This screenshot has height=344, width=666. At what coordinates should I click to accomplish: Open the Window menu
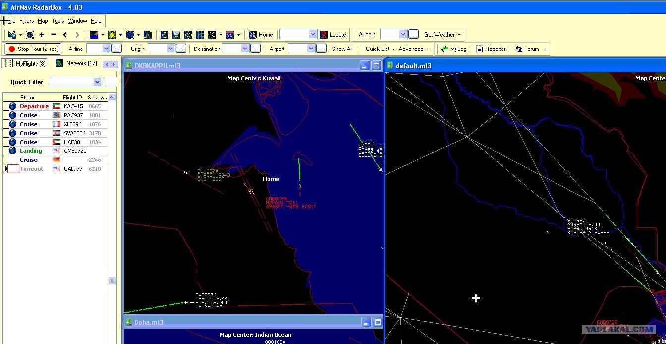click(x=77, y=21)
